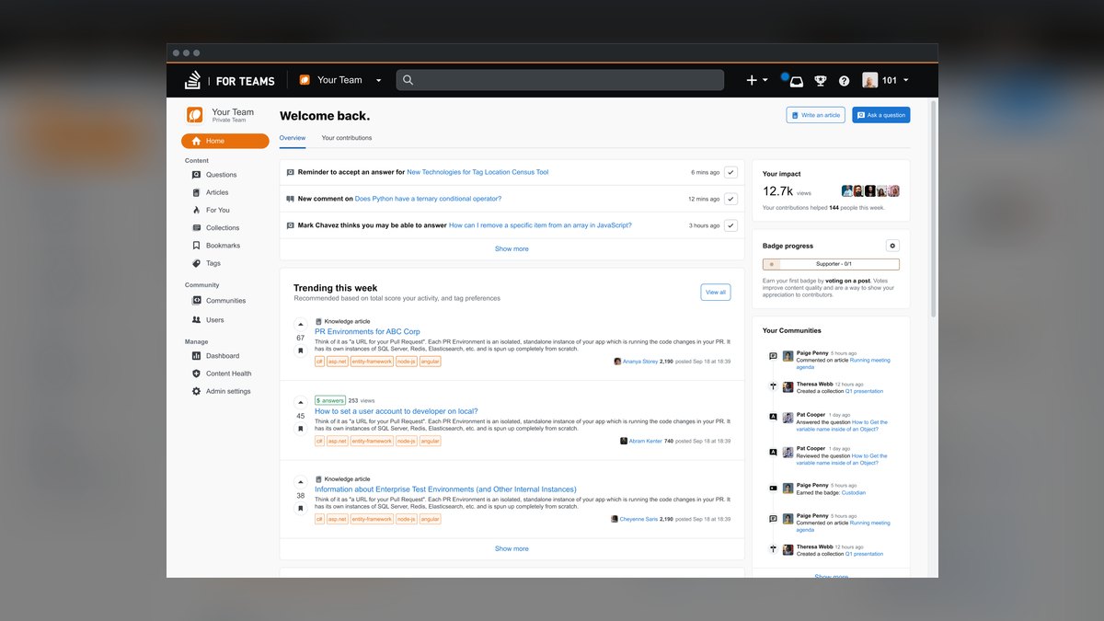The image size is (1104, 621).
Task: Switch to Your contributions tab
Action: (x=347, y=138)
